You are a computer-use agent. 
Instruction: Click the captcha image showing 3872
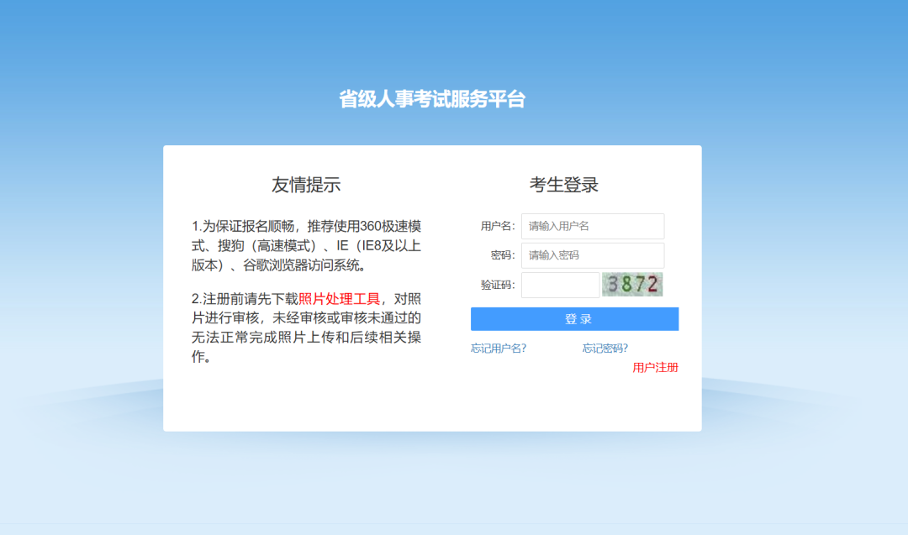tap(631, 285)
